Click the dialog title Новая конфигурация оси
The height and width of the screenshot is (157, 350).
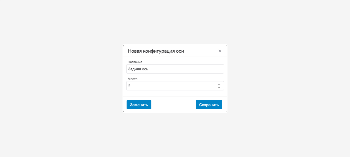pyautogui.click(x=156, y=51)
